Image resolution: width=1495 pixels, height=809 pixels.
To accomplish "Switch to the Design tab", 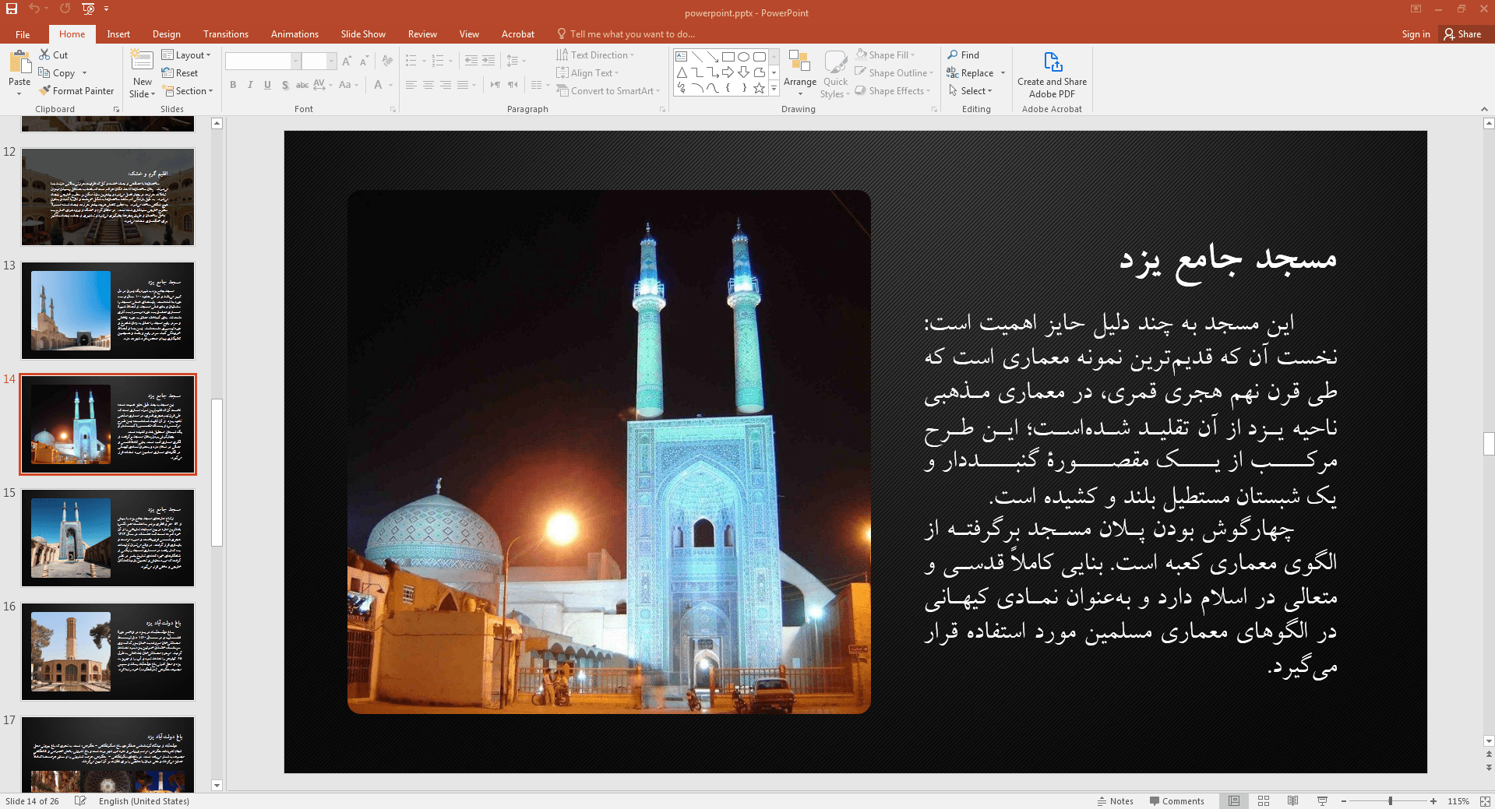I will click(x=166, y=34).
